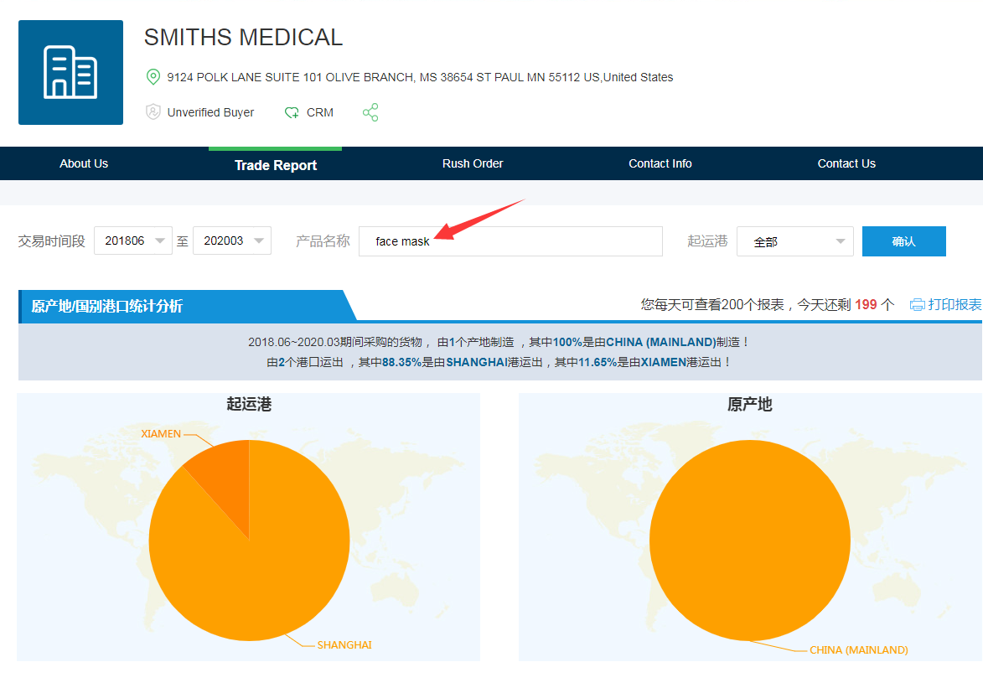This screenshot has height=688, width=983.
Task: Click the 原产地 chart title
Action: tap(750, 405)
